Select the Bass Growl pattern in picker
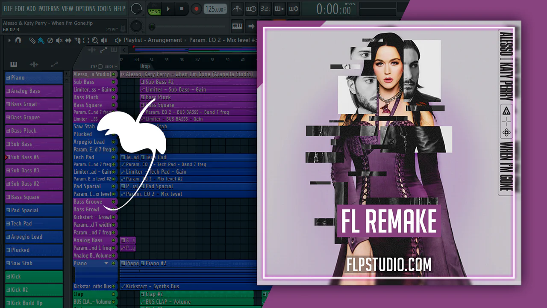The width and height of the screenshot is (547, 308). pyautogui.click(x=34, y=104)
